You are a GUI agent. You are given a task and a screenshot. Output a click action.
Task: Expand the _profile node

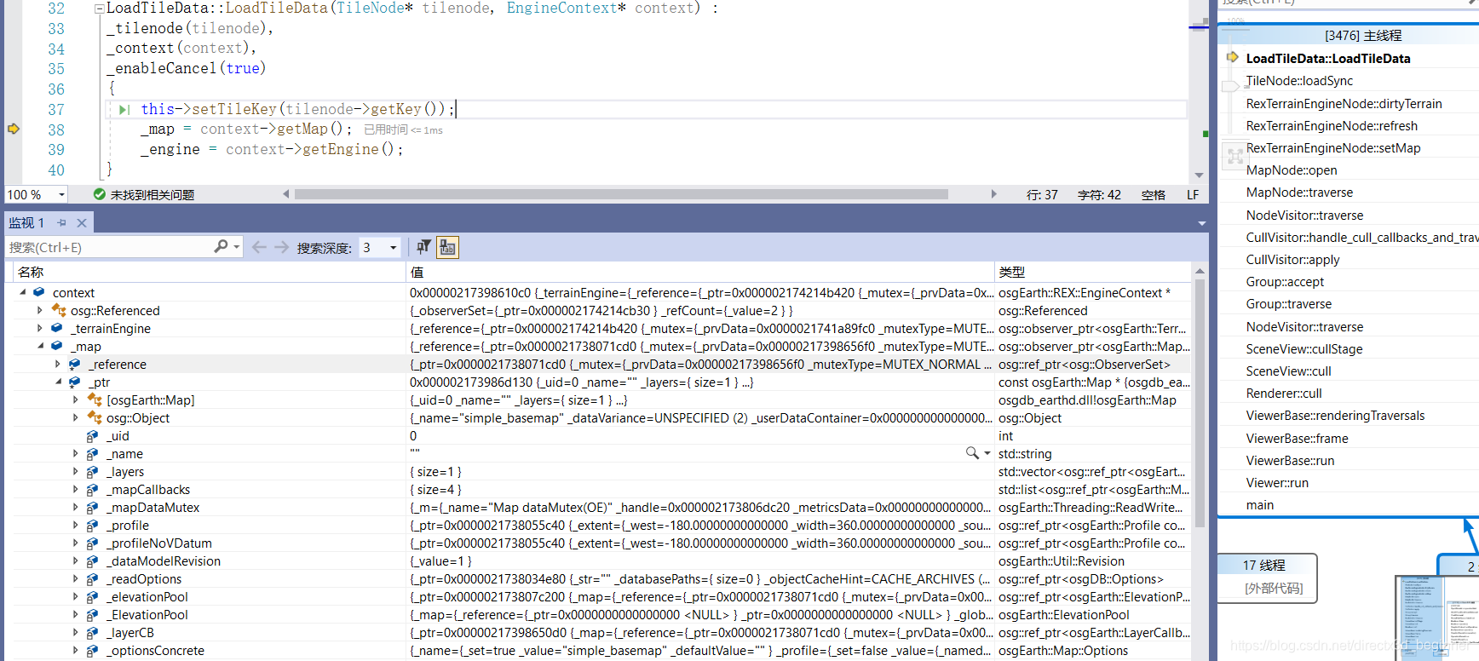coord(76,525)
